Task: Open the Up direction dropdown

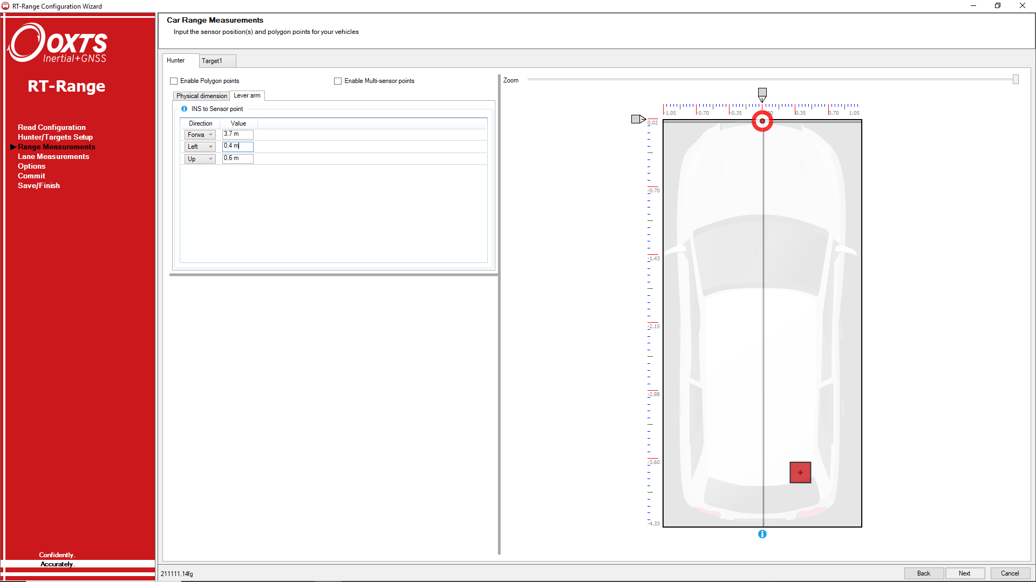Action: (200, 159)
